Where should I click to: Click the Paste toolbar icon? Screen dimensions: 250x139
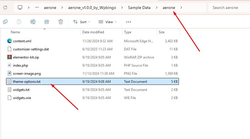click(x=19, y=22)
